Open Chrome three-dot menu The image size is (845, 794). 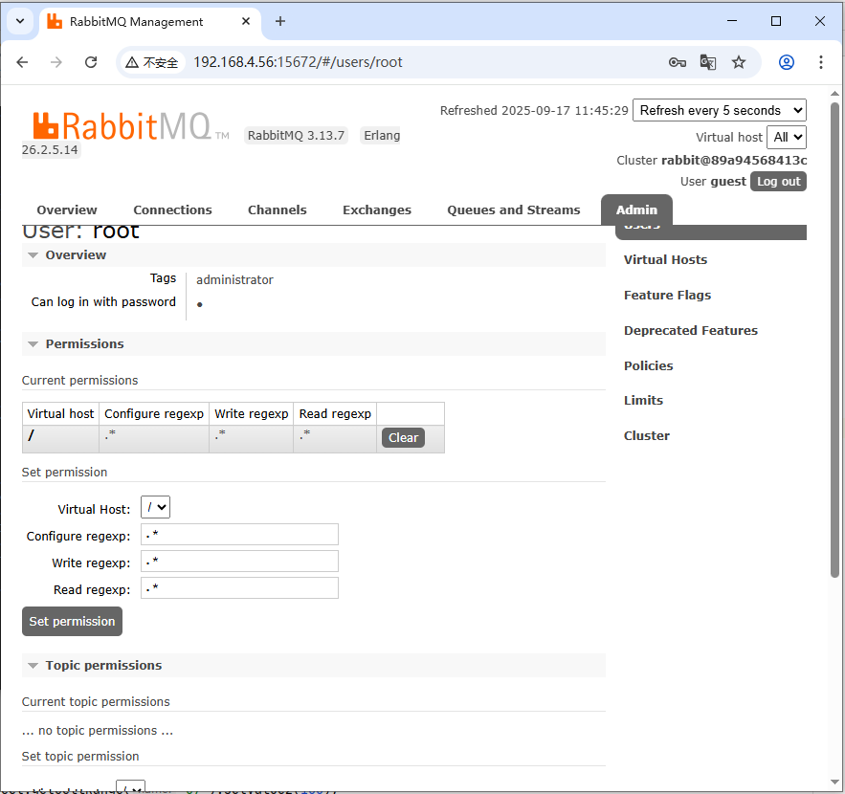pos(821,62)
